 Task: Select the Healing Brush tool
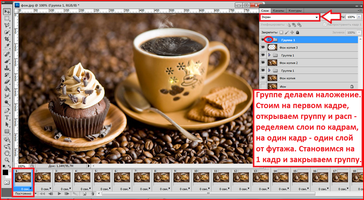[x=7, y=54]
